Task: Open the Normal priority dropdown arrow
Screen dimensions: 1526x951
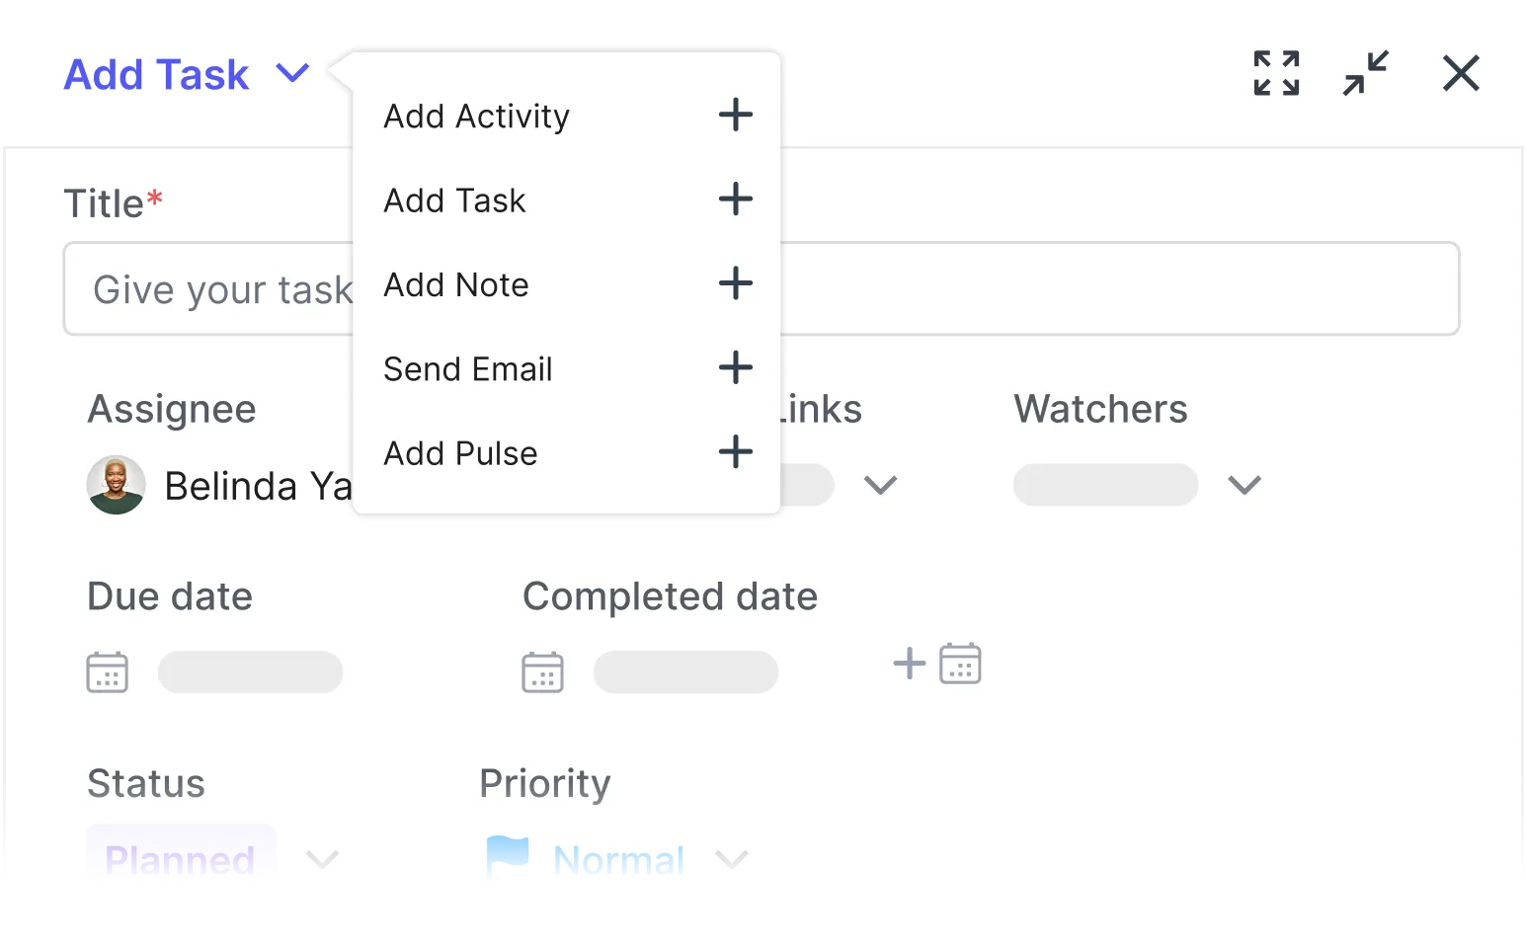Action: click(x=731, y=859)
